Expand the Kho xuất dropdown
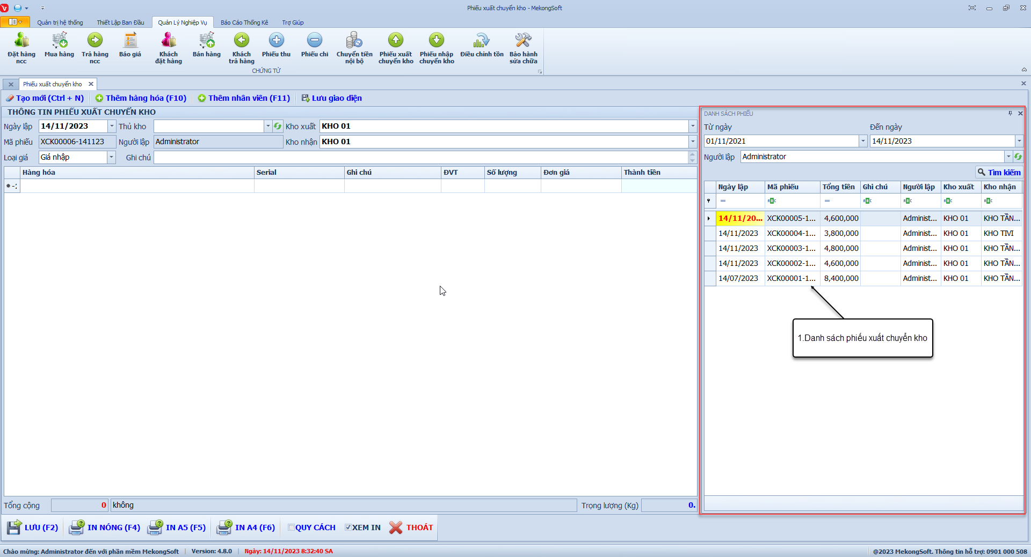Viewport: 1031px width, 557px height. point(692,126)
